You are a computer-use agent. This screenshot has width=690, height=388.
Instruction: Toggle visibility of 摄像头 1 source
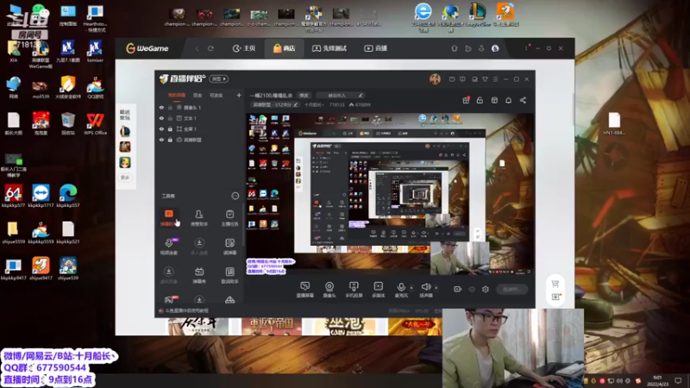click(161, 107)
